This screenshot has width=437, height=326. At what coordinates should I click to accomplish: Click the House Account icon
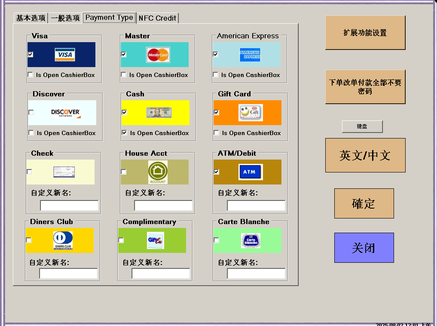pyautogui.click(x=158, y=172)
